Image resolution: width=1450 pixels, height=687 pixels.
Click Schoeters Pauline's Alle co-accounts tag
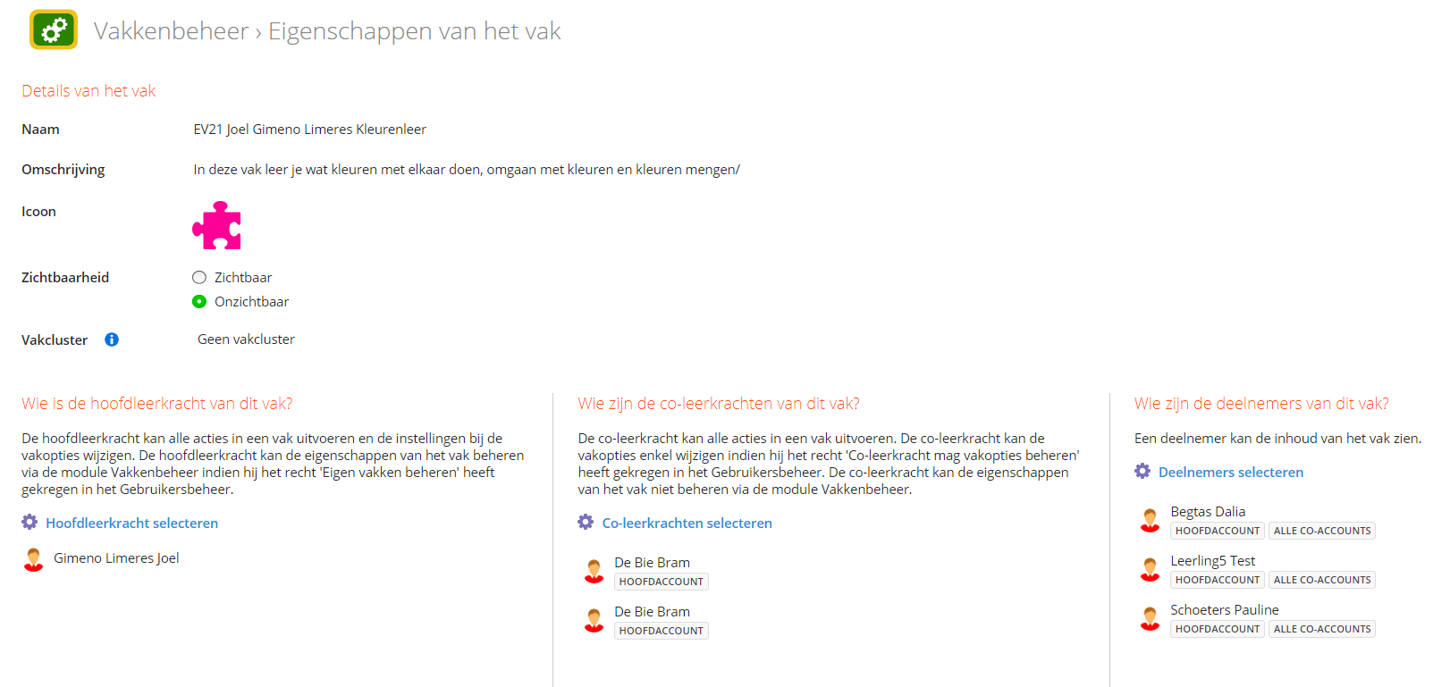click(x=1322, y=629)
